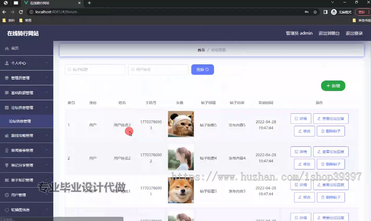Image resolution: width=371 pixels, height=221 pixels.
Task: Expand 个人中心 menu chevron
Action: 47,63
